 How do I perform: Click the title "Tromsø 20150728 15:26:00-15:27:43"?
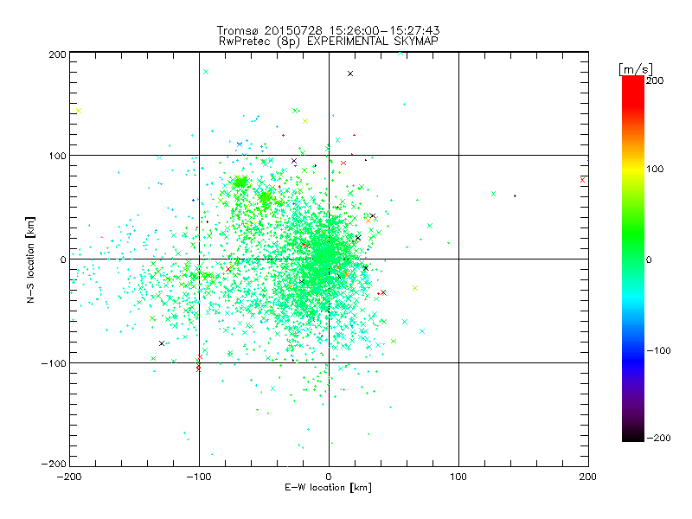(x=328, y=30)
